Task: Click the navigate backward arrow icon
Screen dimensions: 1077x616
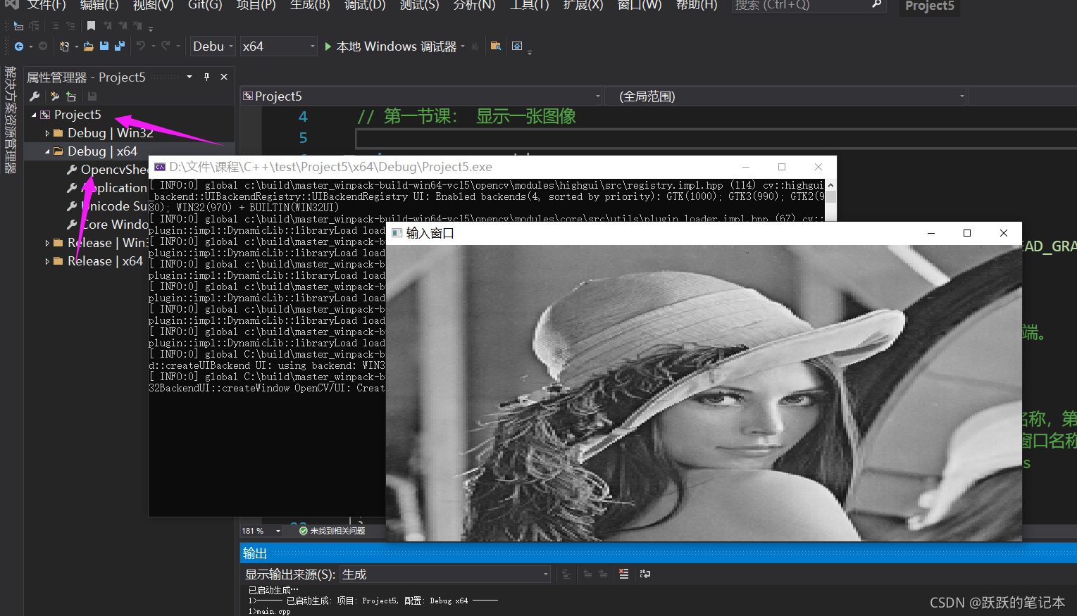Action: (19, 46)
